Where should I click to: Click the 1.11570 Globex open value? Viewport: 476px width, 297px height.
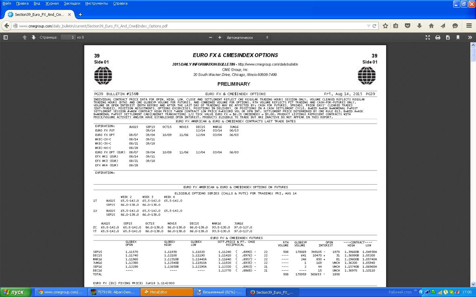(x=132, y=252)
